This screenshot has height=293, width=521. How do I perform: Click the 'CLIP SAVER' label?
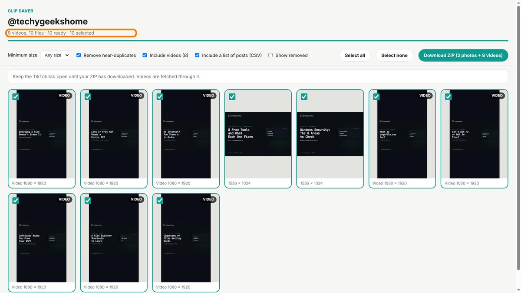tap(20, 11)
